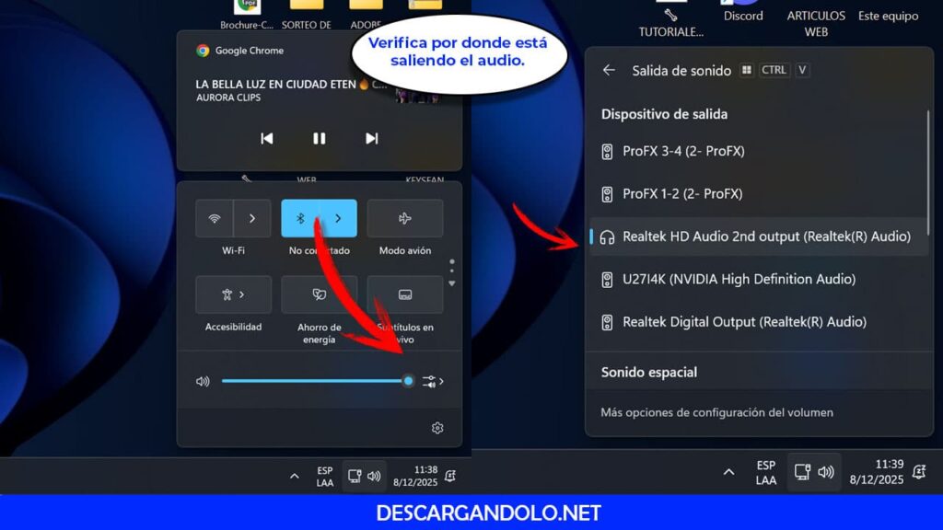Open the audio output selector beside volume slider
This screenshot has height=530, width=943.
[x=431, y=381]
